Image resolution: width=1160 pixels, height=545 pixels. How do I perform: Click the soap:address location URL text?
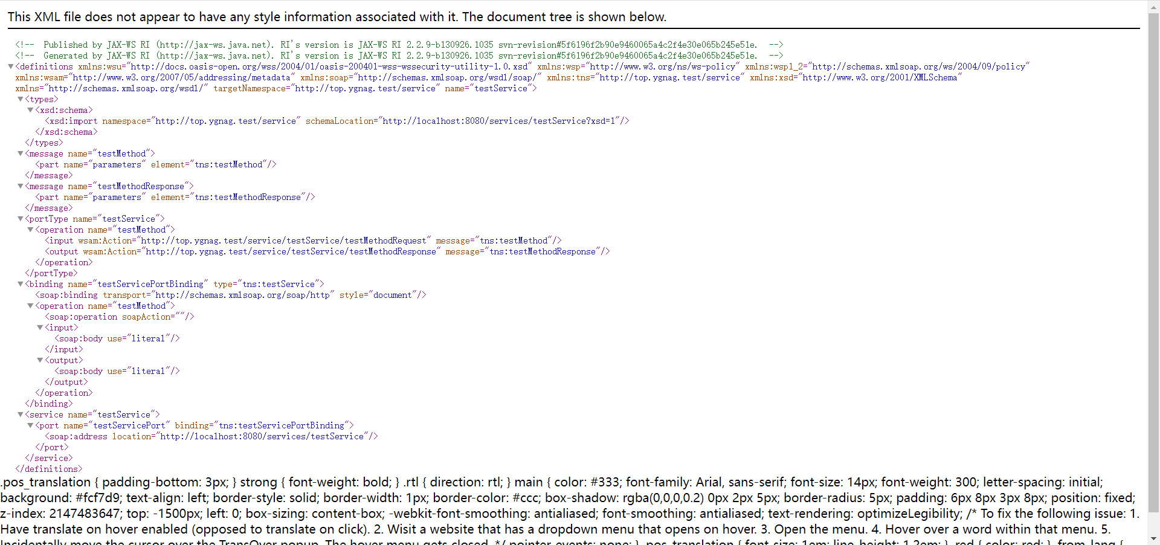tap(262, 436)
